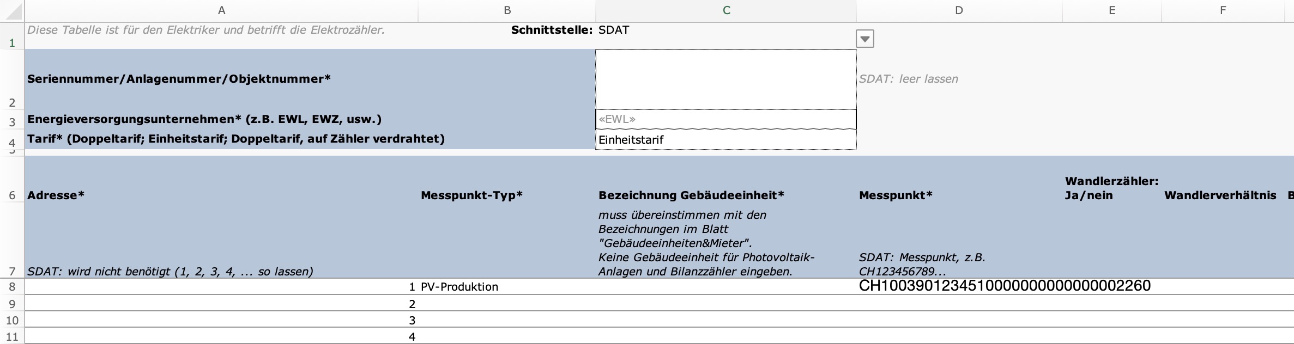This screenshot has height=344, width=1294.
Task: Select the CH1003901234510 Messpunkt cell
Action: pos(959,286)
